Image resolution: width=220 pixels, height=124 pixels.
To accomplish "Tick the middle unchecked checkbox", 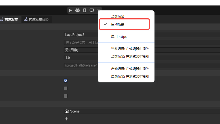I will coord(66,88).
